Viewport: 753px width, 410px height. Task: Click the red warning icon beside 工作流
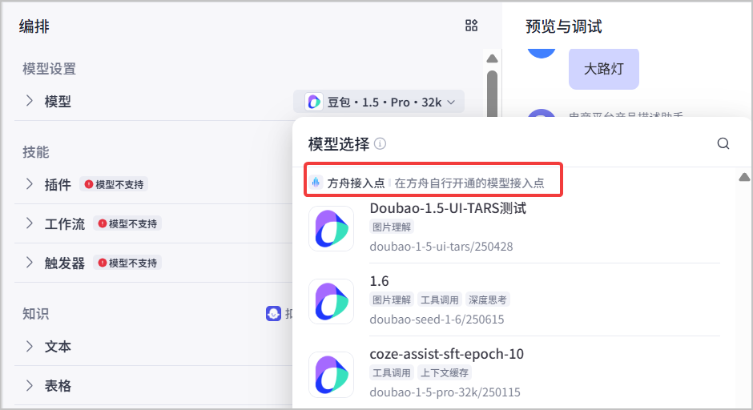coord(102,223)
